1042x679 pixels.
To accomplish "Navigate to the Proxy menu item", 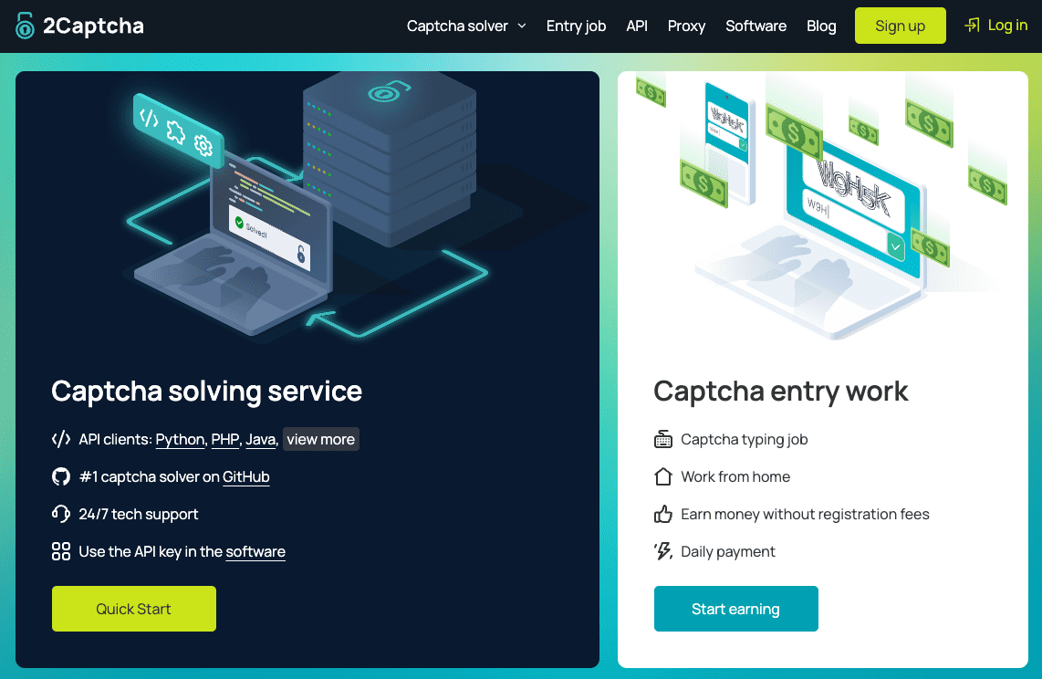I will point(686,26).
